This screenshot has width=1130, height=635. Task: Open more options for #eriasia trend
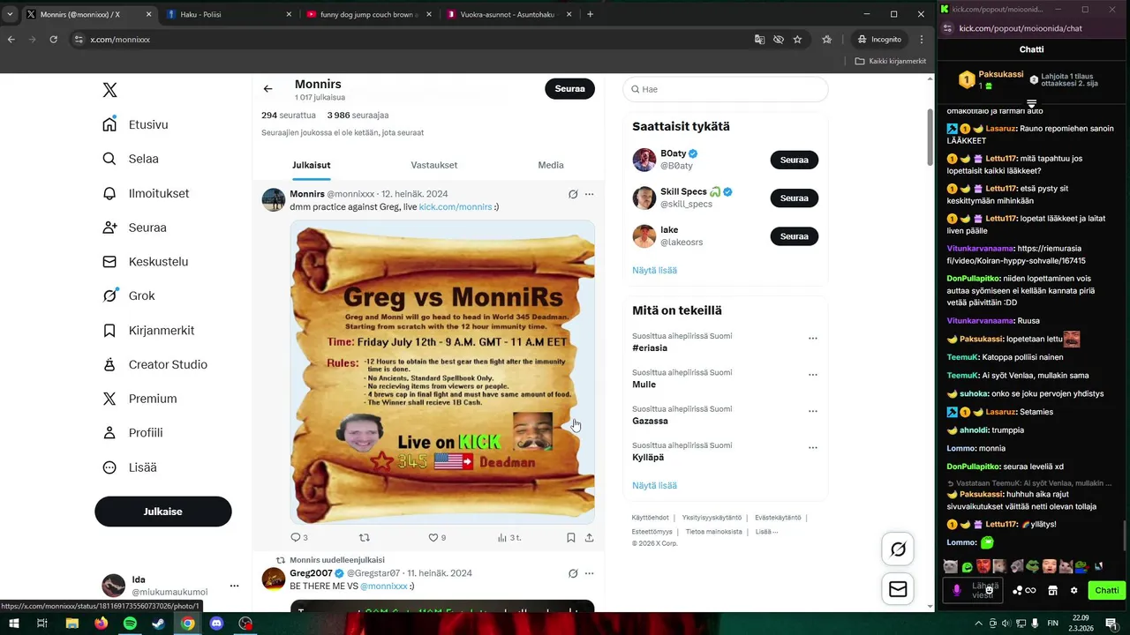point(813,338)
